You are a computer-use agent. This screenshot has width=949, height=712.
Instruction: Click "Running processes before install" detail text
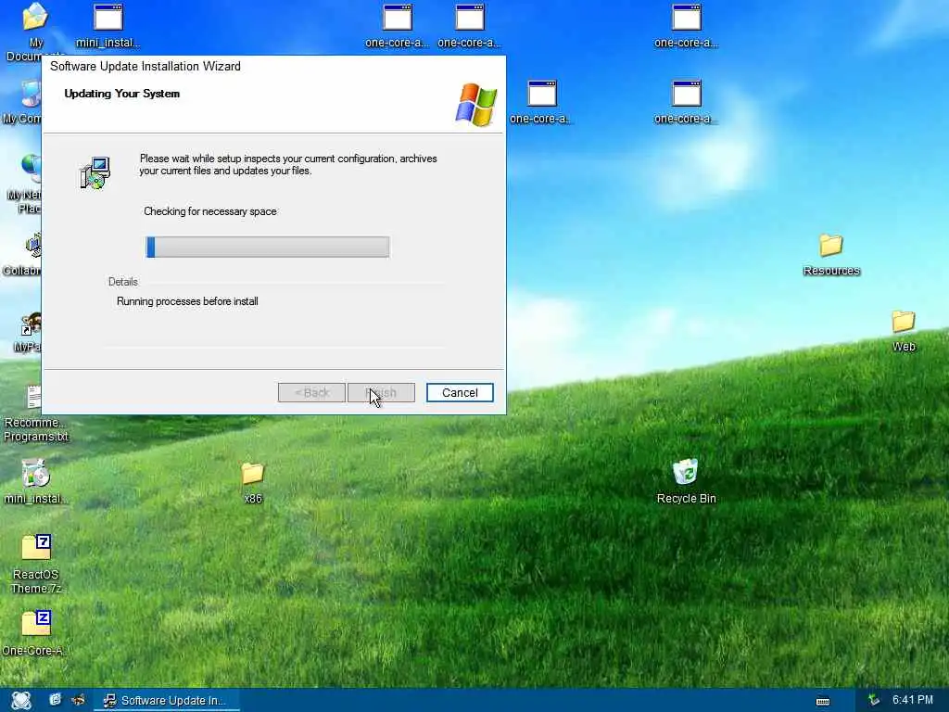[187, 301]
